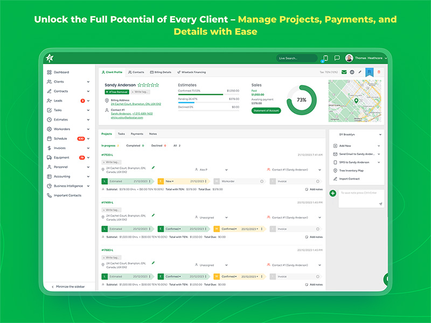The height and width of the screenshot is (323, 431).
Task: Click the blue bookmark R icon
Action: coord(369,72)
